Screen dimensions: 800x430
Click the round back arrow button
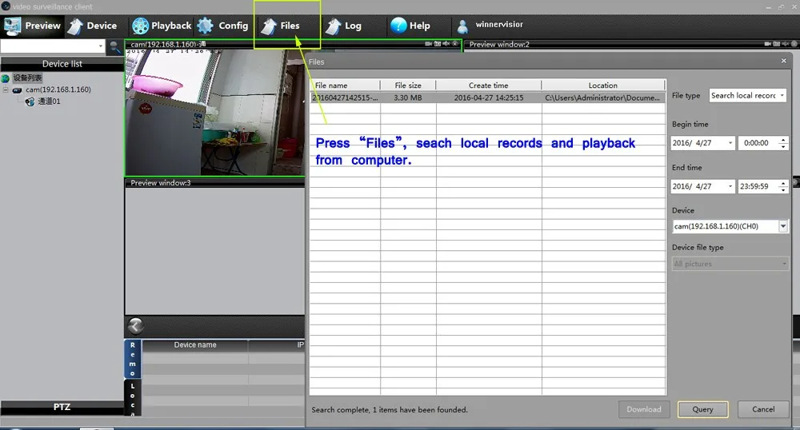[136, 325]
